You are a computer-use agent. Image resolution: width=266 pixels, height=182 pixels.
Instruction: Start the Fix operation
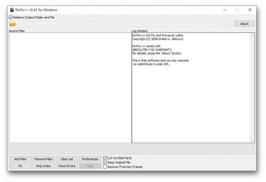[x=20, y=166]
